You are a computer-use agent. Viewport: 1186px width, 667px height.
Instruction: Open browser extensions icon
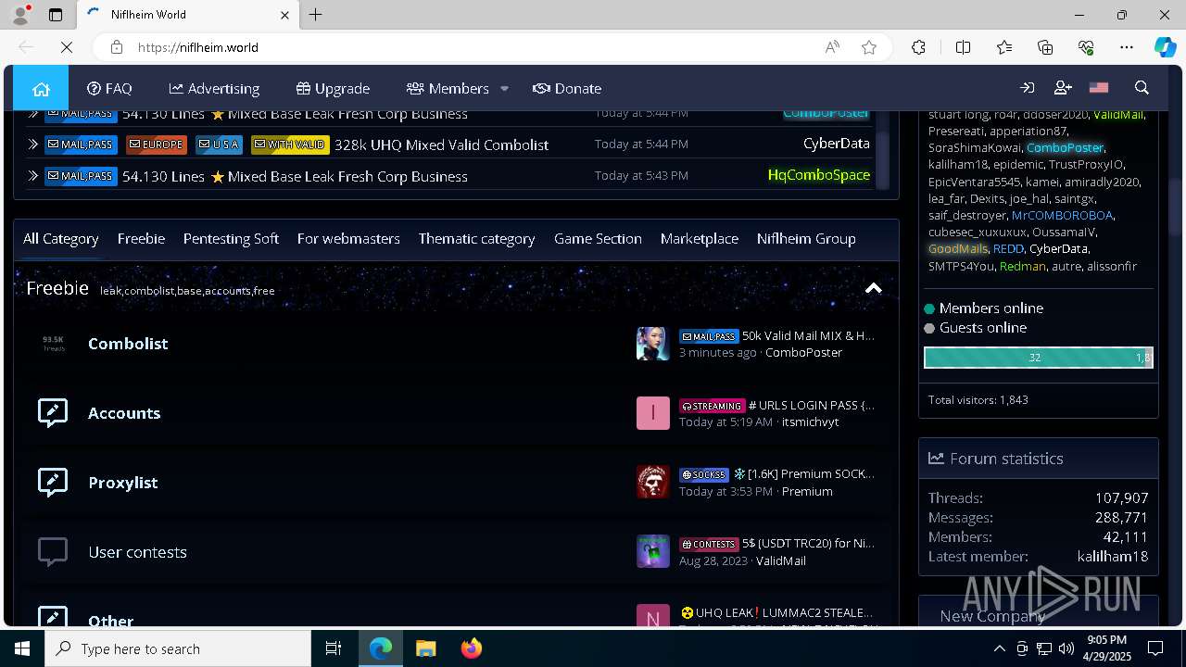(918, 47)
